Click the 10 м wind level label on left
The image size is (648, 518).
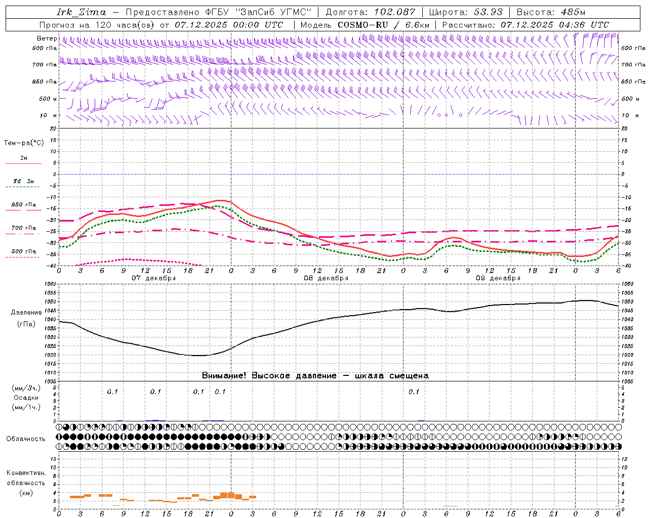(x=48, y=115)
